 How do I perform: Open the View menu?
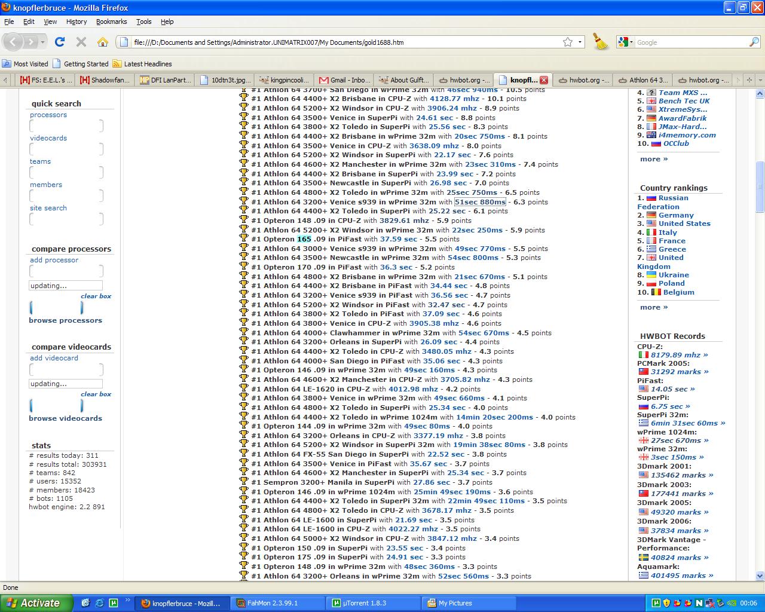pyautogui.click(x=50, y=22)
